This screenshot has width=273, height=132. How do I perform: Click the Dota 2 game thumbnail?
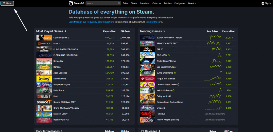coord(44,44)
